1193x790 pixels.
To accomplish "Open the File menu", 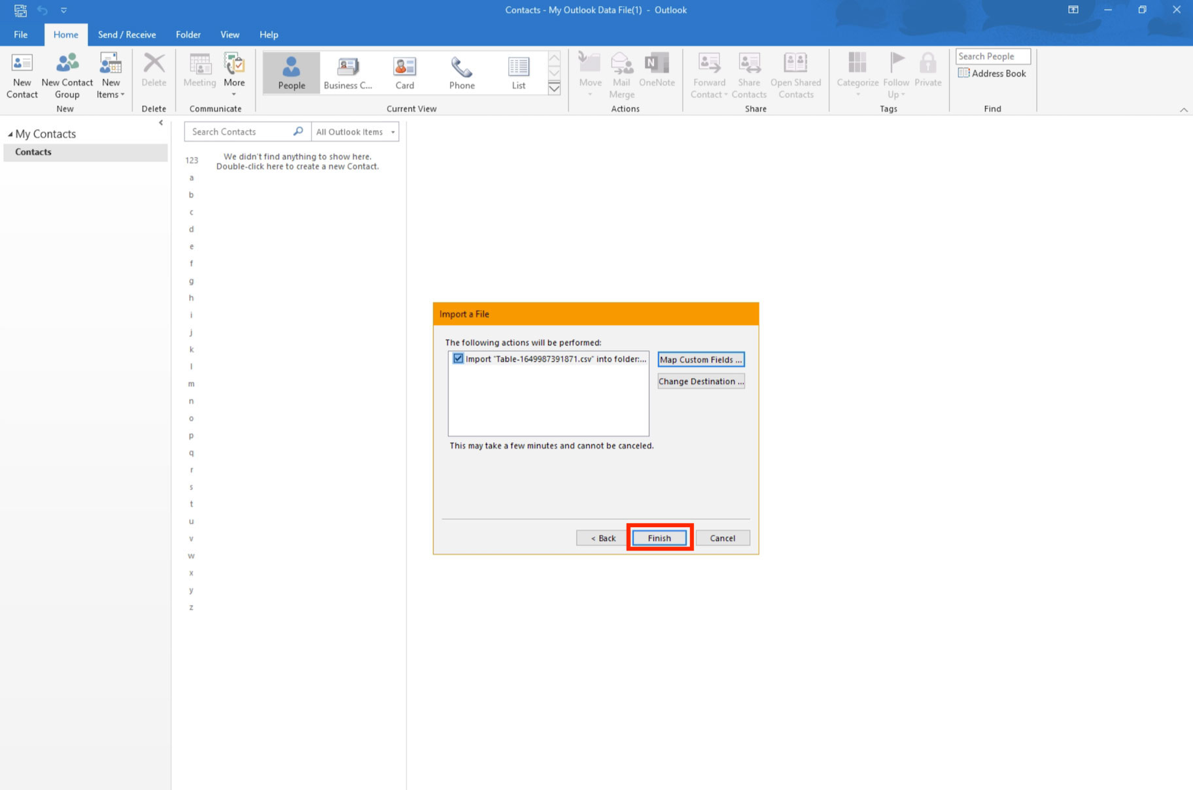I will 21,35.
